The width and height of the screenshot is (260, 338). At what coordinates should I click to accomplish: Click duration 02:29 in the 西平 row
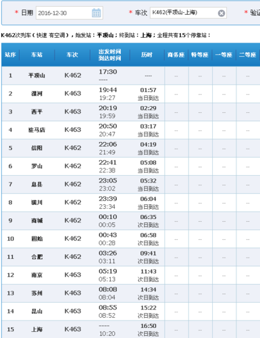148,108
